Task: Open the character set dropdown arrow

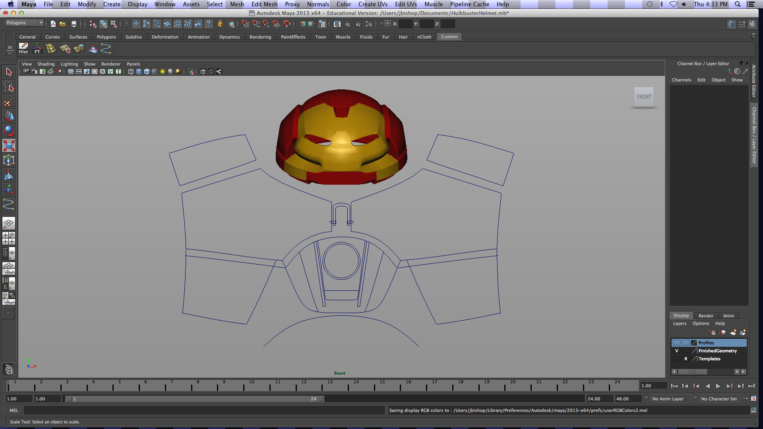Action: point(695,398)
